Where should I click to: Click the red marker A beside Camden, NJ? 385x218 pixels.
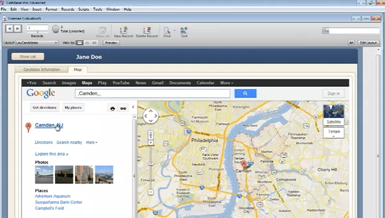[x=28, y=127]
